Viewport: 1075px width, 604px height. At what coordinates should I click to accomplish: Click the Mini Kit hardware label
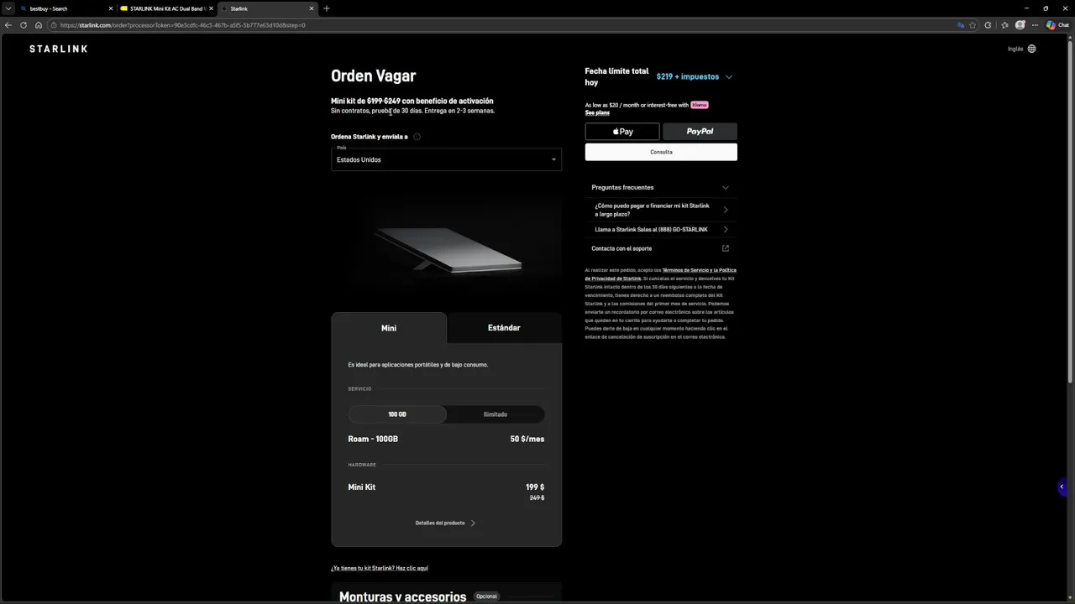pyautogui.click(x=362, y=487)
